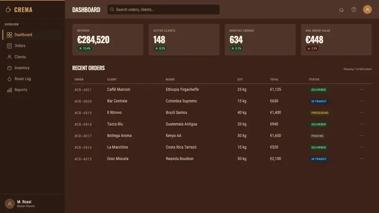Sort by BEANS column header
379x213 pixels.
pyautogui.click(x=170, y=80)
